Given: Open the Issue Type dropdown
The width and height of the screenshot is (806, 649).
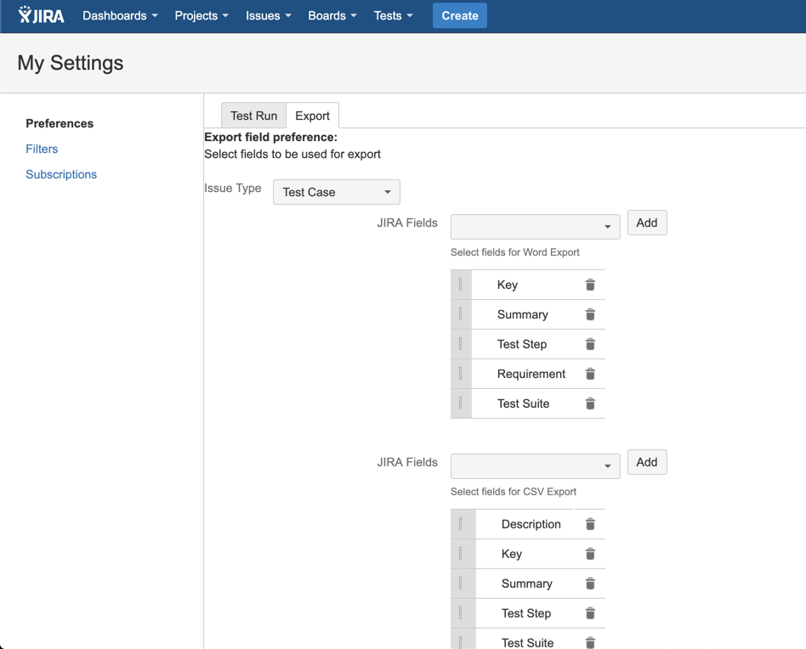Looking at the screenshot, I should coord(336,192).
